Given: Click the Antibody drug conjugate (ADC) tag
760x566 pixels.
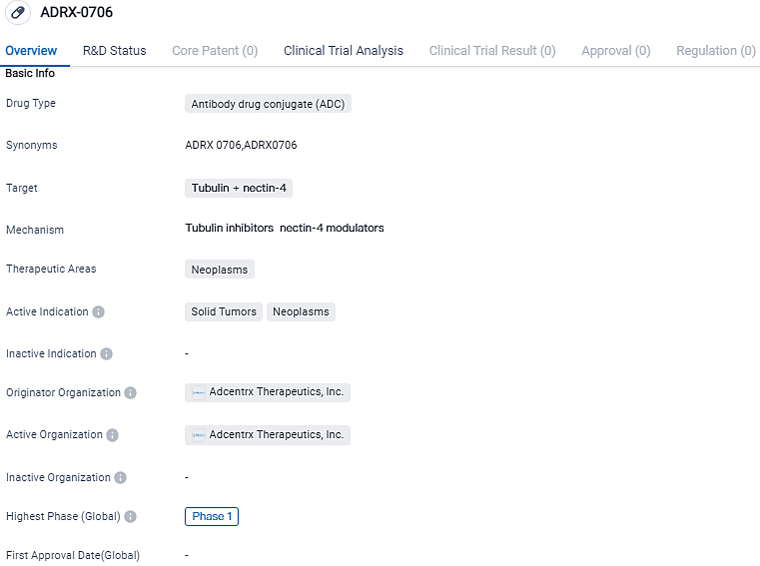Looking at the screenshot, I should point(268,104).
